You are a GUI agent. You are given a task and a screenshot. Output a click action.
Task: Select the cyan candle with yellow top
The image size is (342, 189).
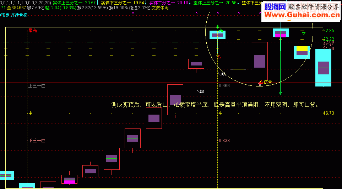pos(302,52)
